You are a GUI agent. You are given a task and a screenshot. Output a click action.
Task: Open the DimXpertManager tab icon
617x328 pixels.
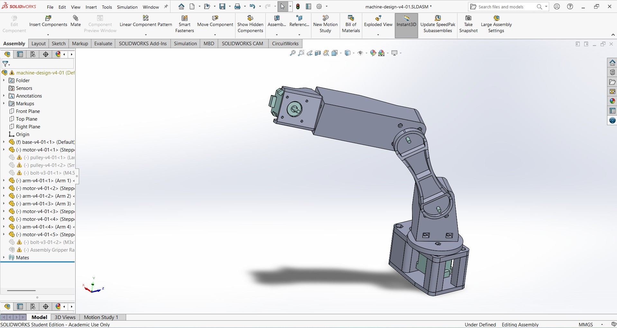click(x=46, y=54)
